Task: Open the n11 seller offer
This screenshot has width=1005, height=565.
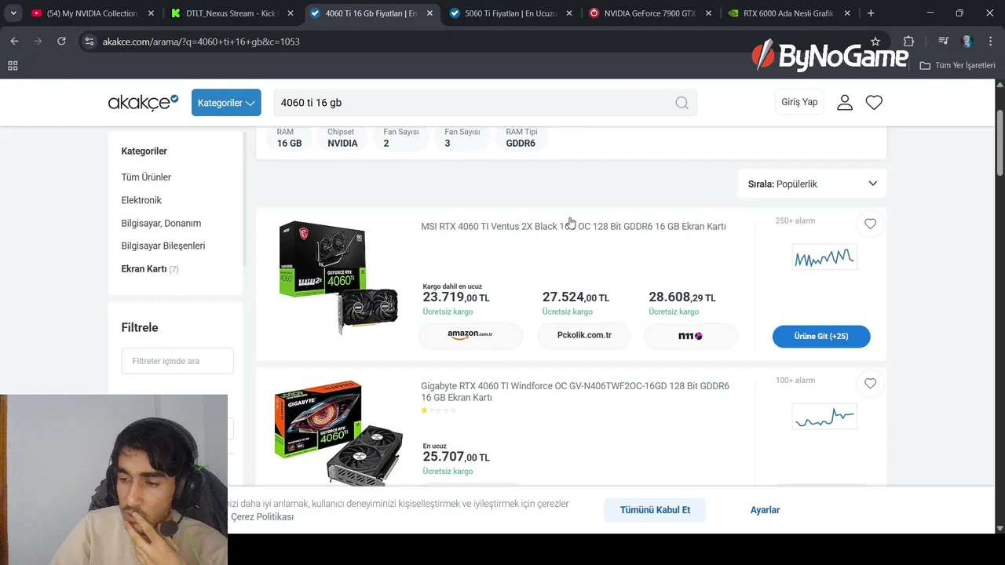Action: coord(690,336)
